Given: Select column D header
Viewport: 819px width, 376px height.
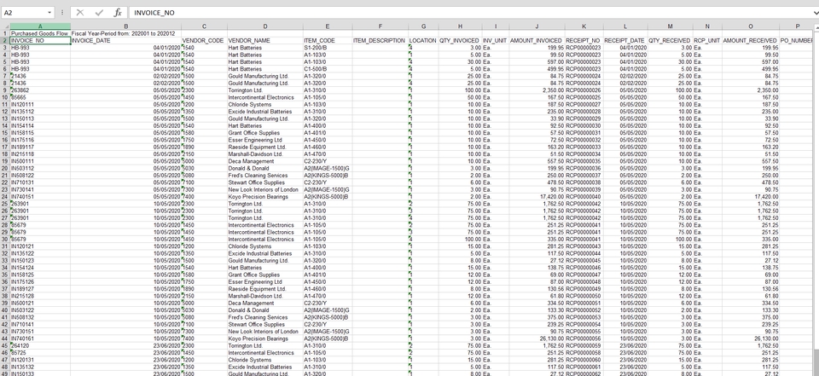Looking at the screenshot, I should pos(265,26).
